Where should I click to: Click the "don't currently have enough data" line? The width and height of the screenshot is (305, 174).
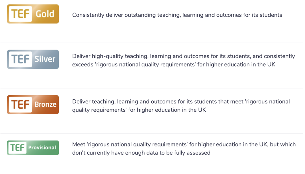tap(141, 153)
